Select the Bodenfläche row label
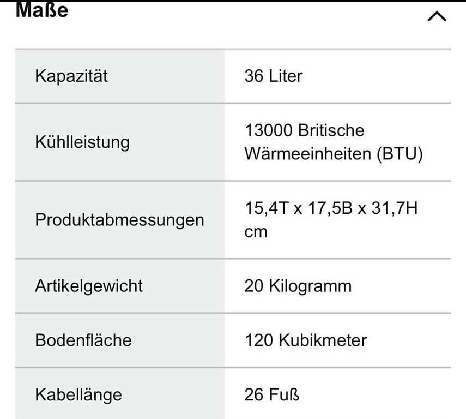Image resolution: width=466 pixels, height=419 pixels. click(x=83, y=340)
